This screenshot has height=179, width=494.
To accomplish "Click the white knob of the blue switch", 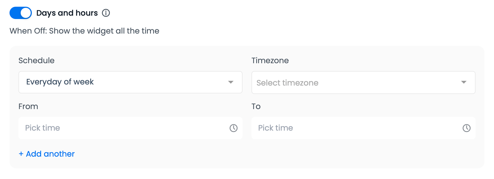I will tap(26, 13).
